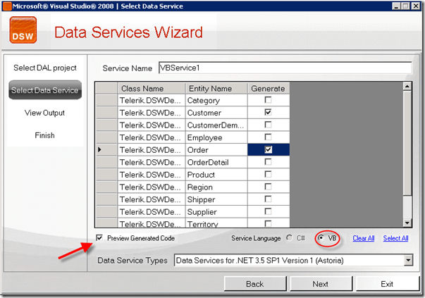Click the grid scrollbar down arrow
Viewport: 425px width, 298px height.
click(x=407, y=223)
